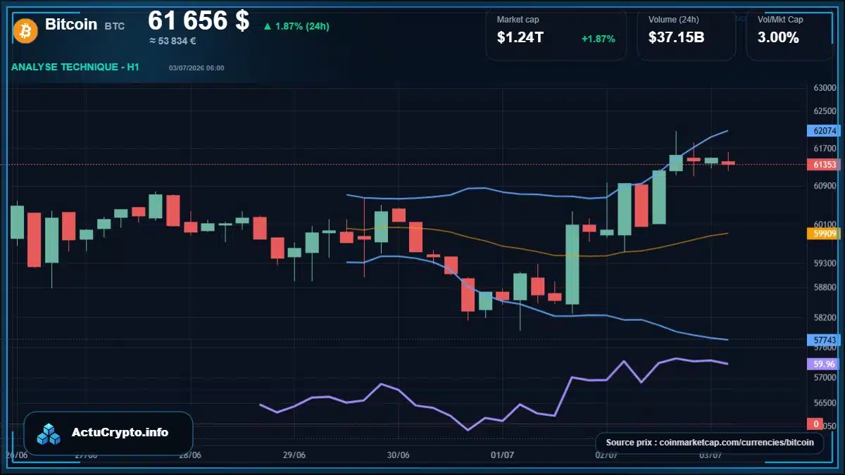Click the 01/07 date axis label
The image size is (845, 475).
(x=502, y=455)
